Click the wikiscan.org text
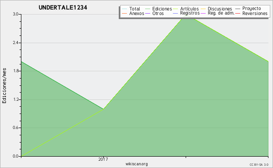Image resolution: width=273 pixels, height=168 pixels. [136, 164]
